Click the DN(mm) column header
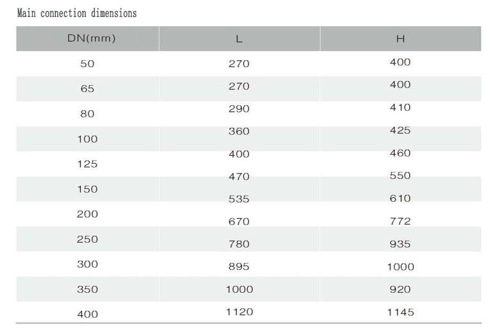The image size is (497, 329). pyautogui.click(x=91, y=38)
